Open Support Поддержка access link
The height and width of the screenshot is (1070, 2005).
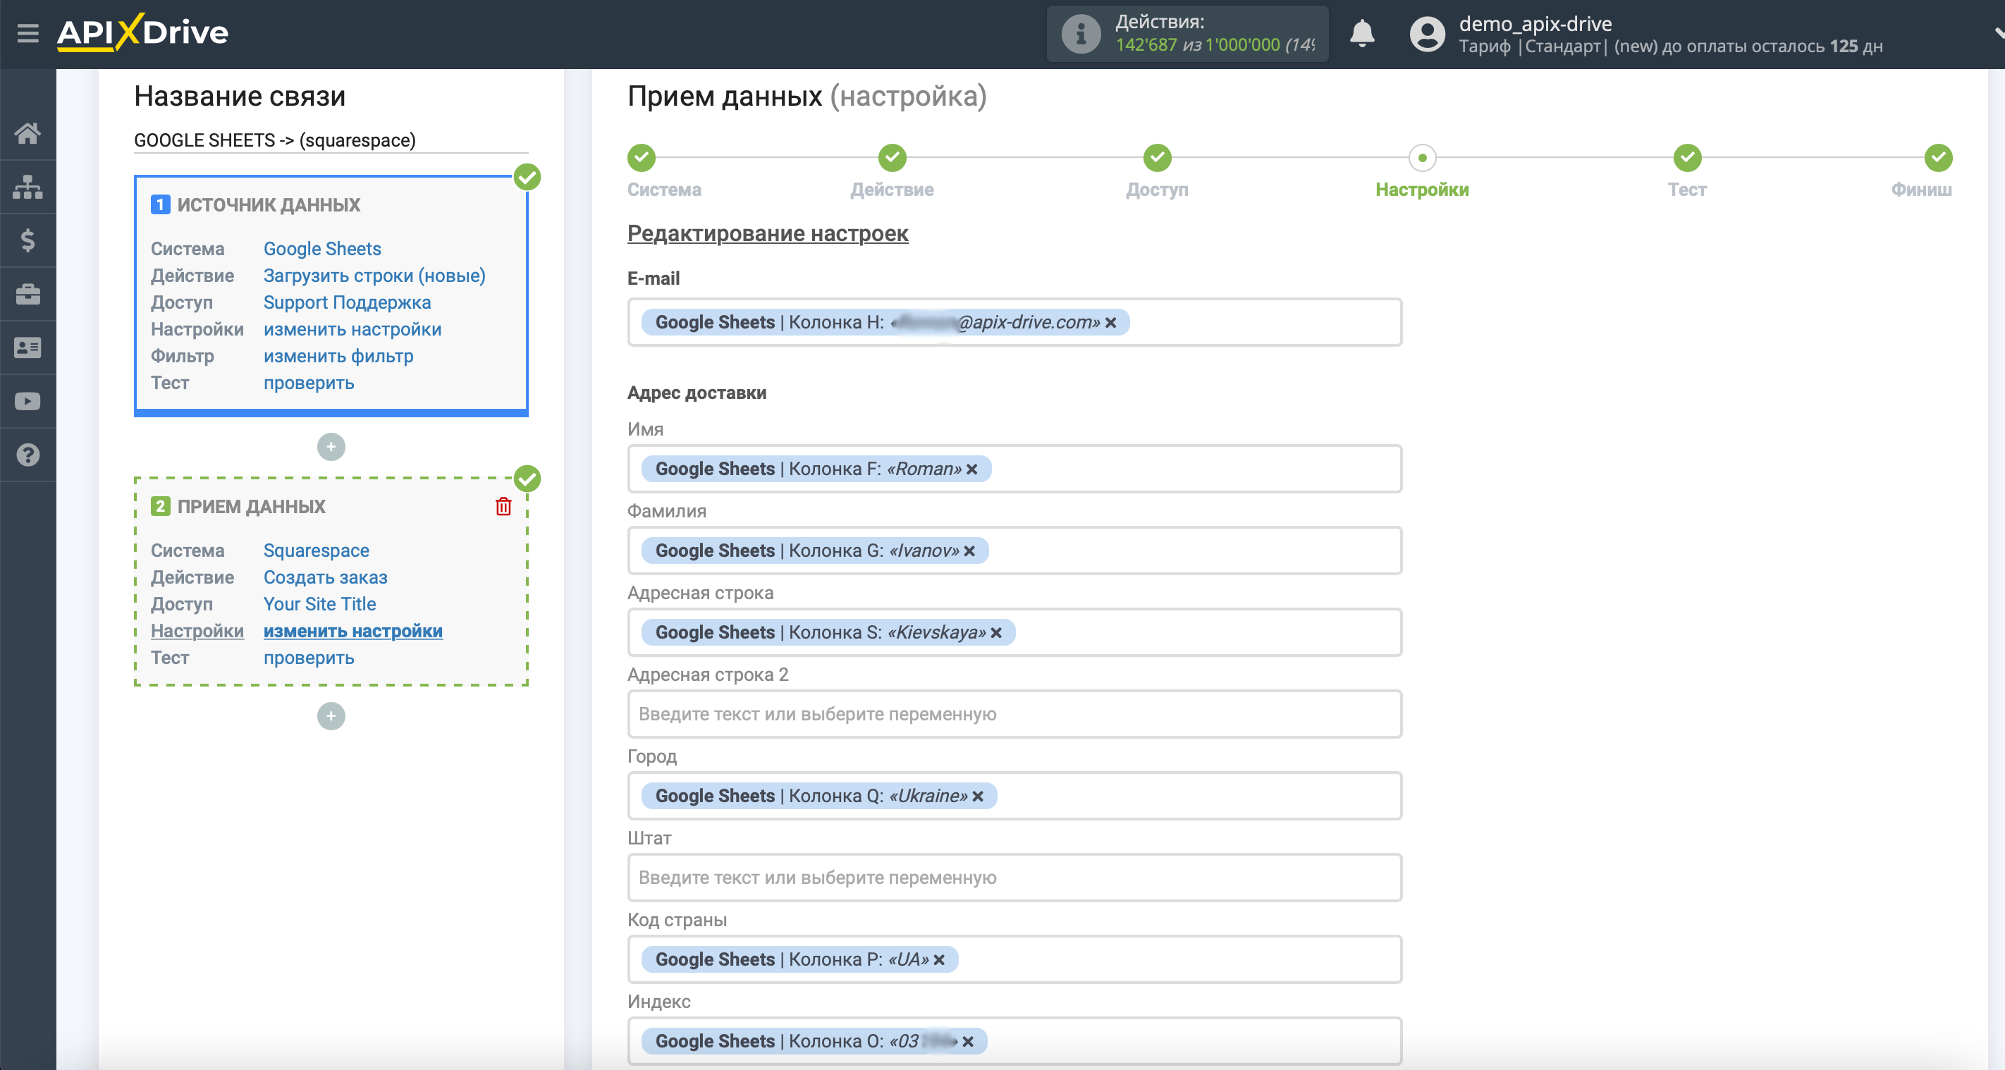(x=347, y=302)
